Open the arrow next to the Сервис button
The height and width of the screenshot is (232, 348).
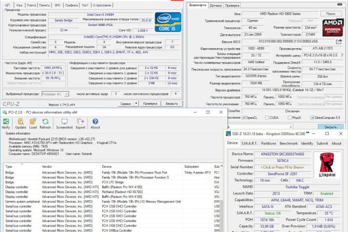[x=136, y=103]
